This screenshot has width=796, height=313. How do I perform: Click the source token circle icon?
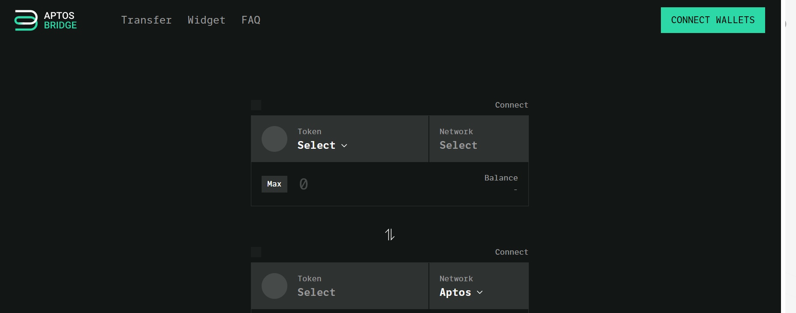pos(274,139)
